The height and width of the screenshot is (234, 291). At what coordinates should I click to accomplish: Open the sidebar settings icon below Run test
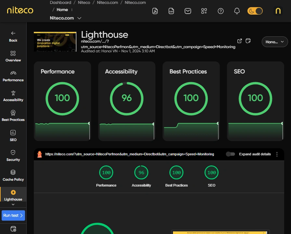point(13,229)
